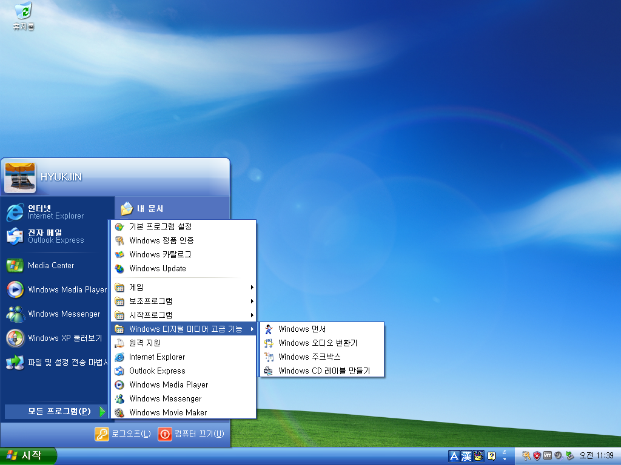Click the Windows activation keys tray icon
The height and width of the screenshot is (465, 621).
point(526,456)
